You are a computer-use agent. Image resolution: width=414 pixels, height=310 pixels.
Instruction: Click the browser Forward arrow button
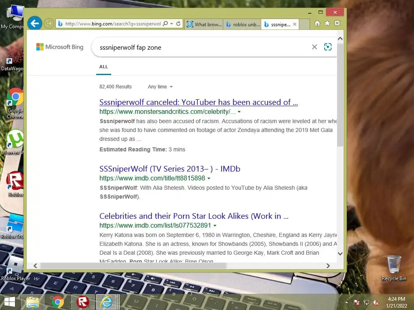coord(49,24)
